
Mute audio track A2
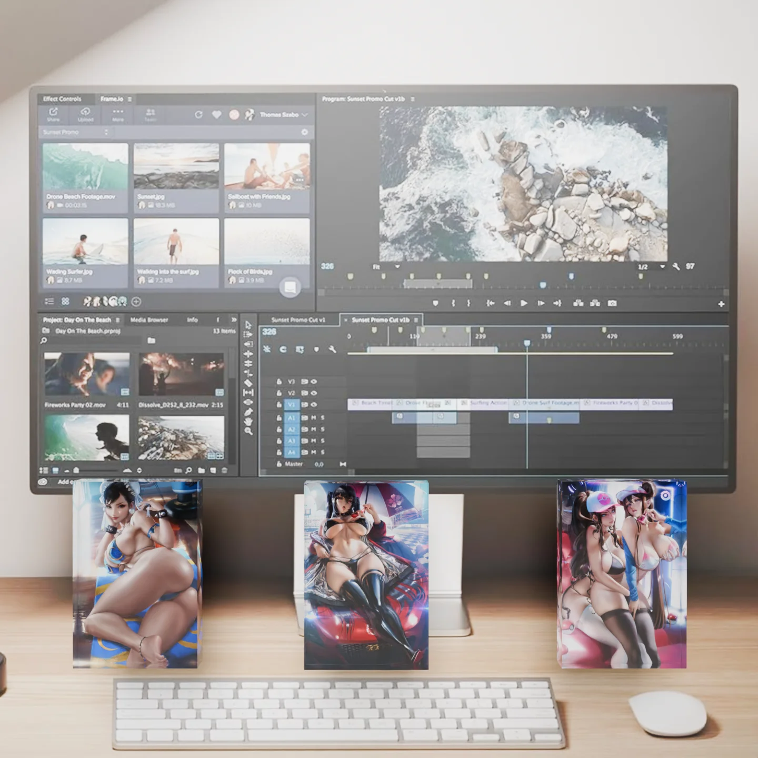click(x=314, y=429)
